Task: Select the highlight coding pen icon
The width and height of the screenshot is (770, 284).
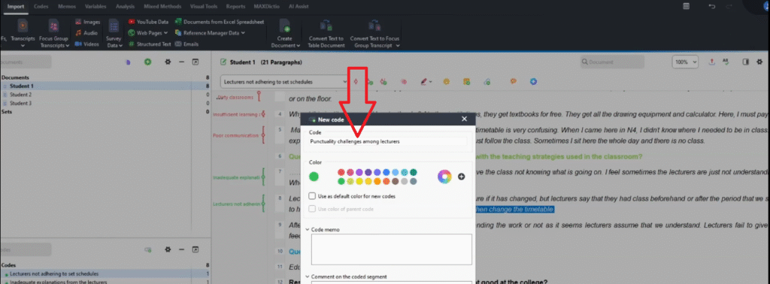Action: pyautogui.click(x=425, y=81)
